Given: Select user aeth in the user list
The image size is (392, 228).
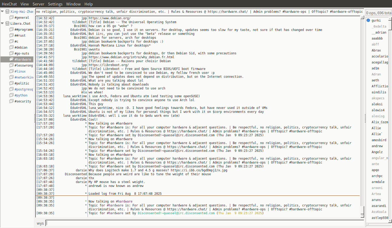Looking at the screenshot, I should pyautogui.click(x=375, y=80).
